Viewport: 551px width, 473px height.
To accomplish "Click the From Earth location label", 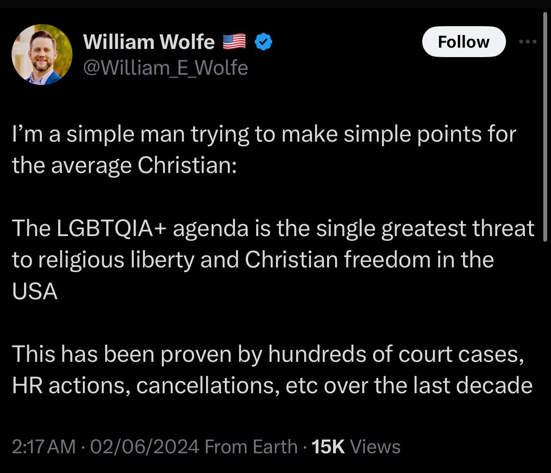I will pyautogui.click(x=251, y=446).
